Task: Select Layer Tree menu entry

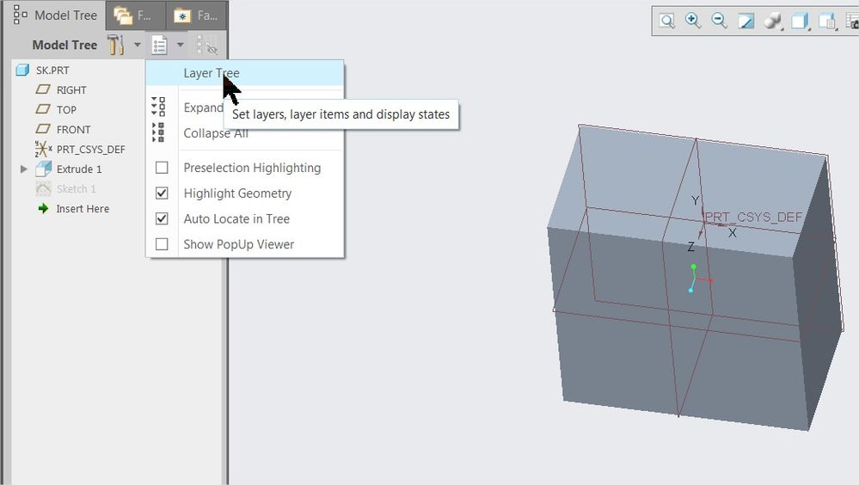Action: click(245, 73)
